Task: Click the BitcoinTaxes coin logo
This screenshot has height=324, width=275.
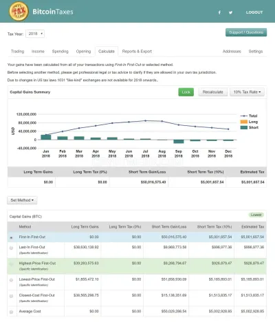Action: (19, 11)
